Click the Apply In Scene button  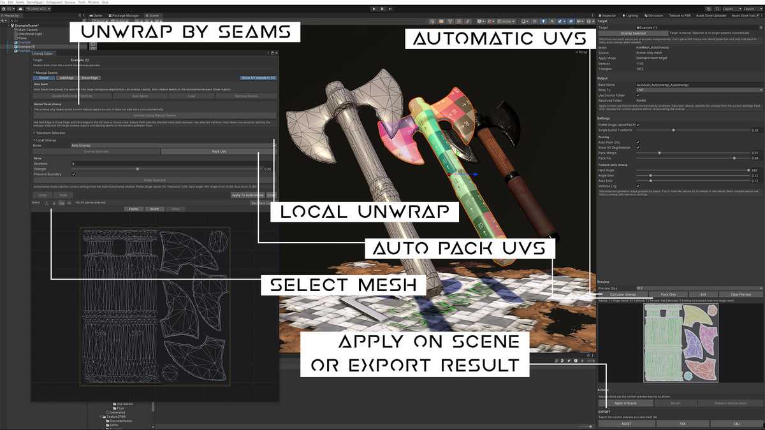coord(625,403)
